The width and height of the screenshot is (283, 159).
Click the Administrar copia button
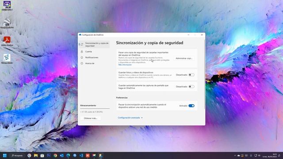[x=184, y=58]
